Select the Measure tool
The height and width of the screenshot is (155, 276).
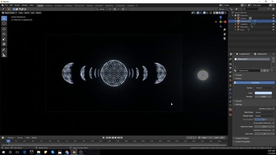click(4, 55)
